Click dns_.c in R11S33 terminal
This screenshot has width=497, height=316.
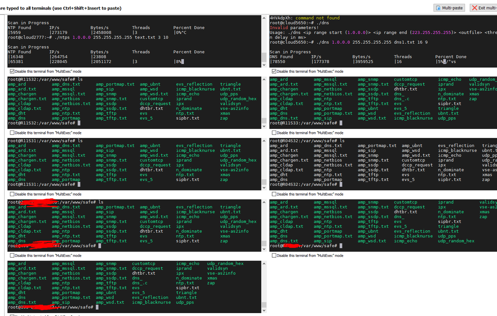click(x=402, y=99)
